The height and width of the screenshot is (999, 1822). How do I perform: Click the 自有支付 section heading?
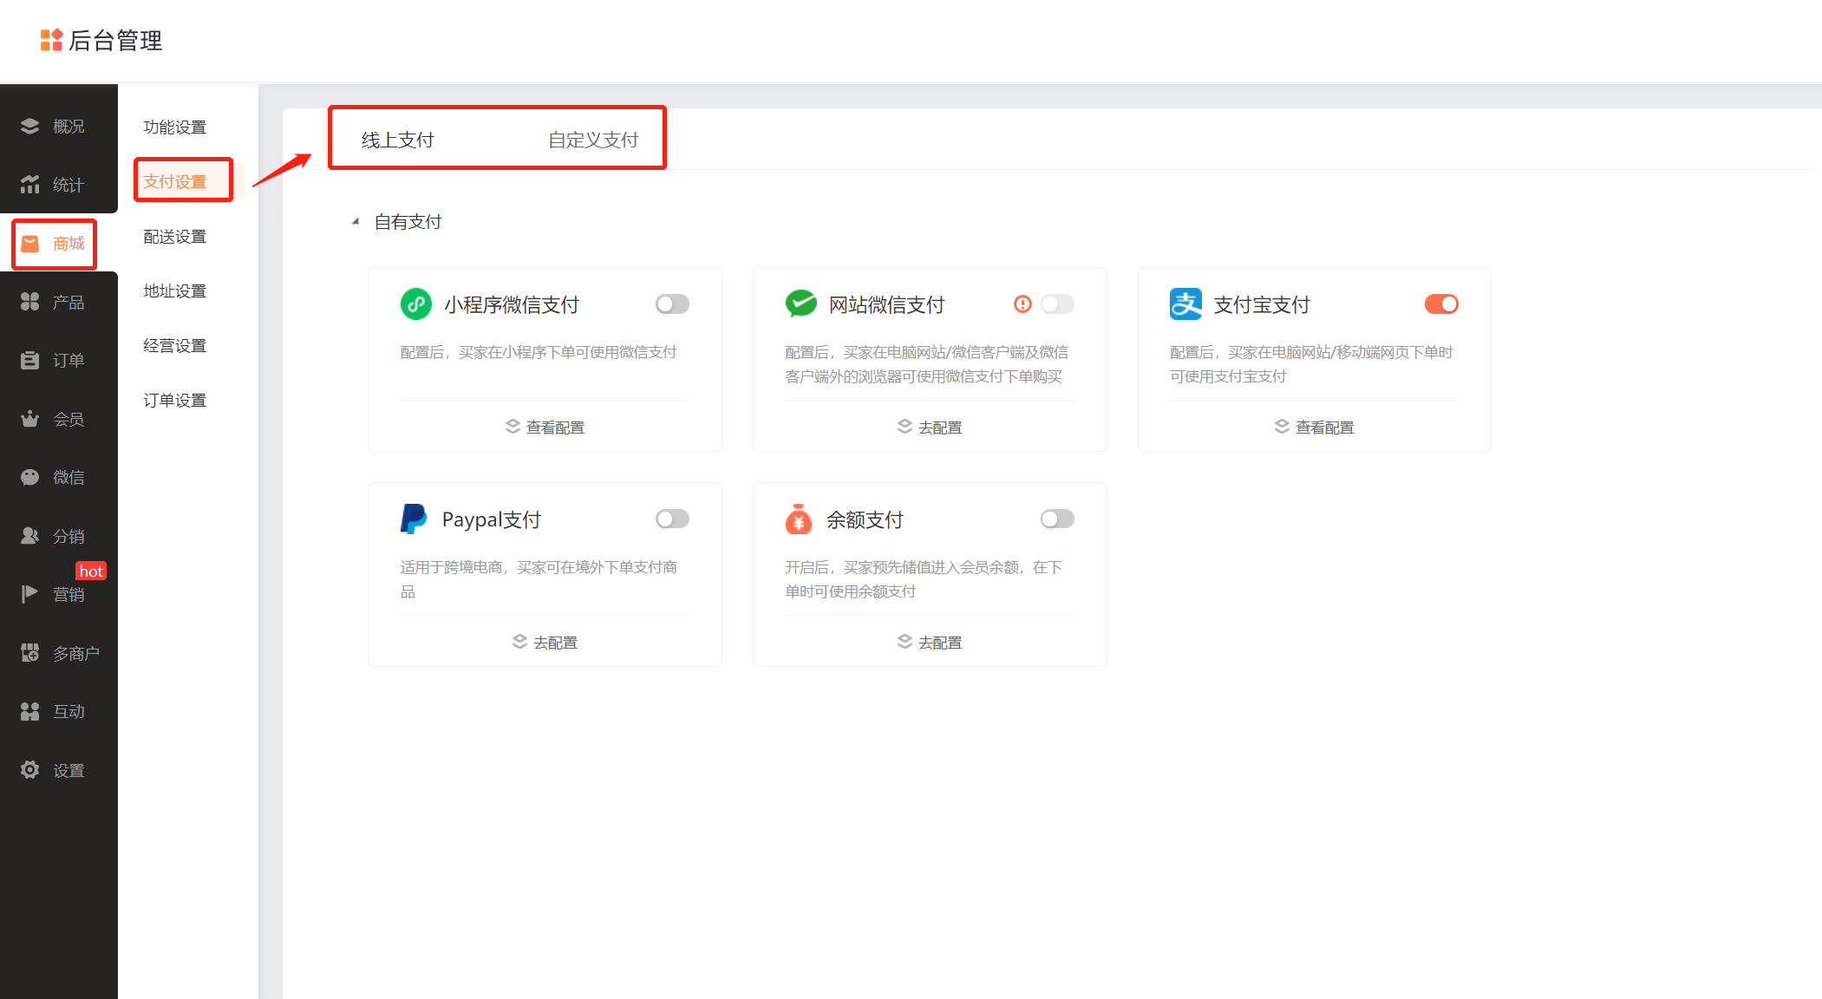coord(408,221)
